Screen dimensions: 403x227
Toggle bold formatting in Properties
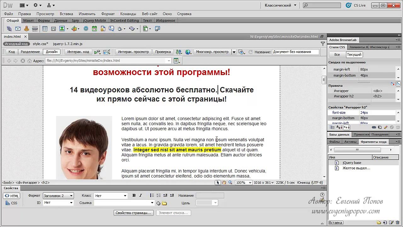click(x=134, y=195)
